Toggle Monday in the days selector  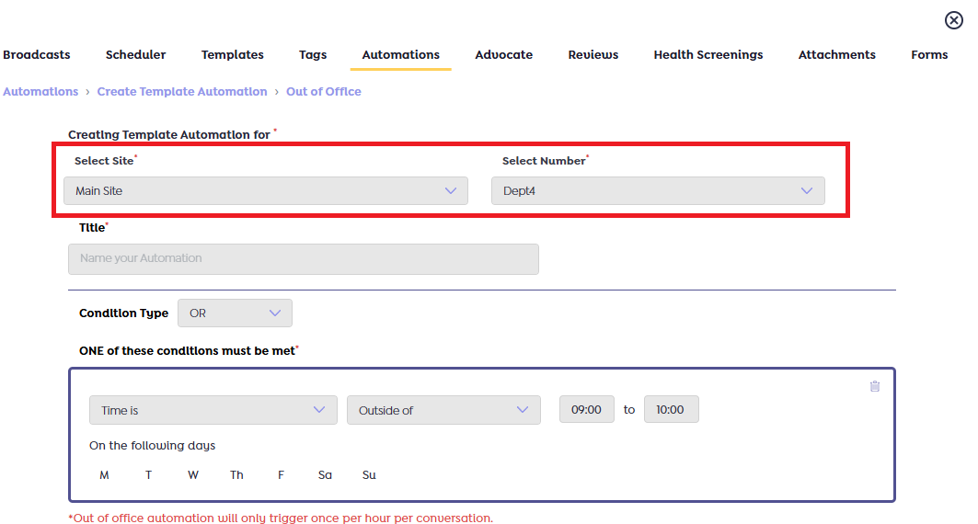[x=104, y=475]
